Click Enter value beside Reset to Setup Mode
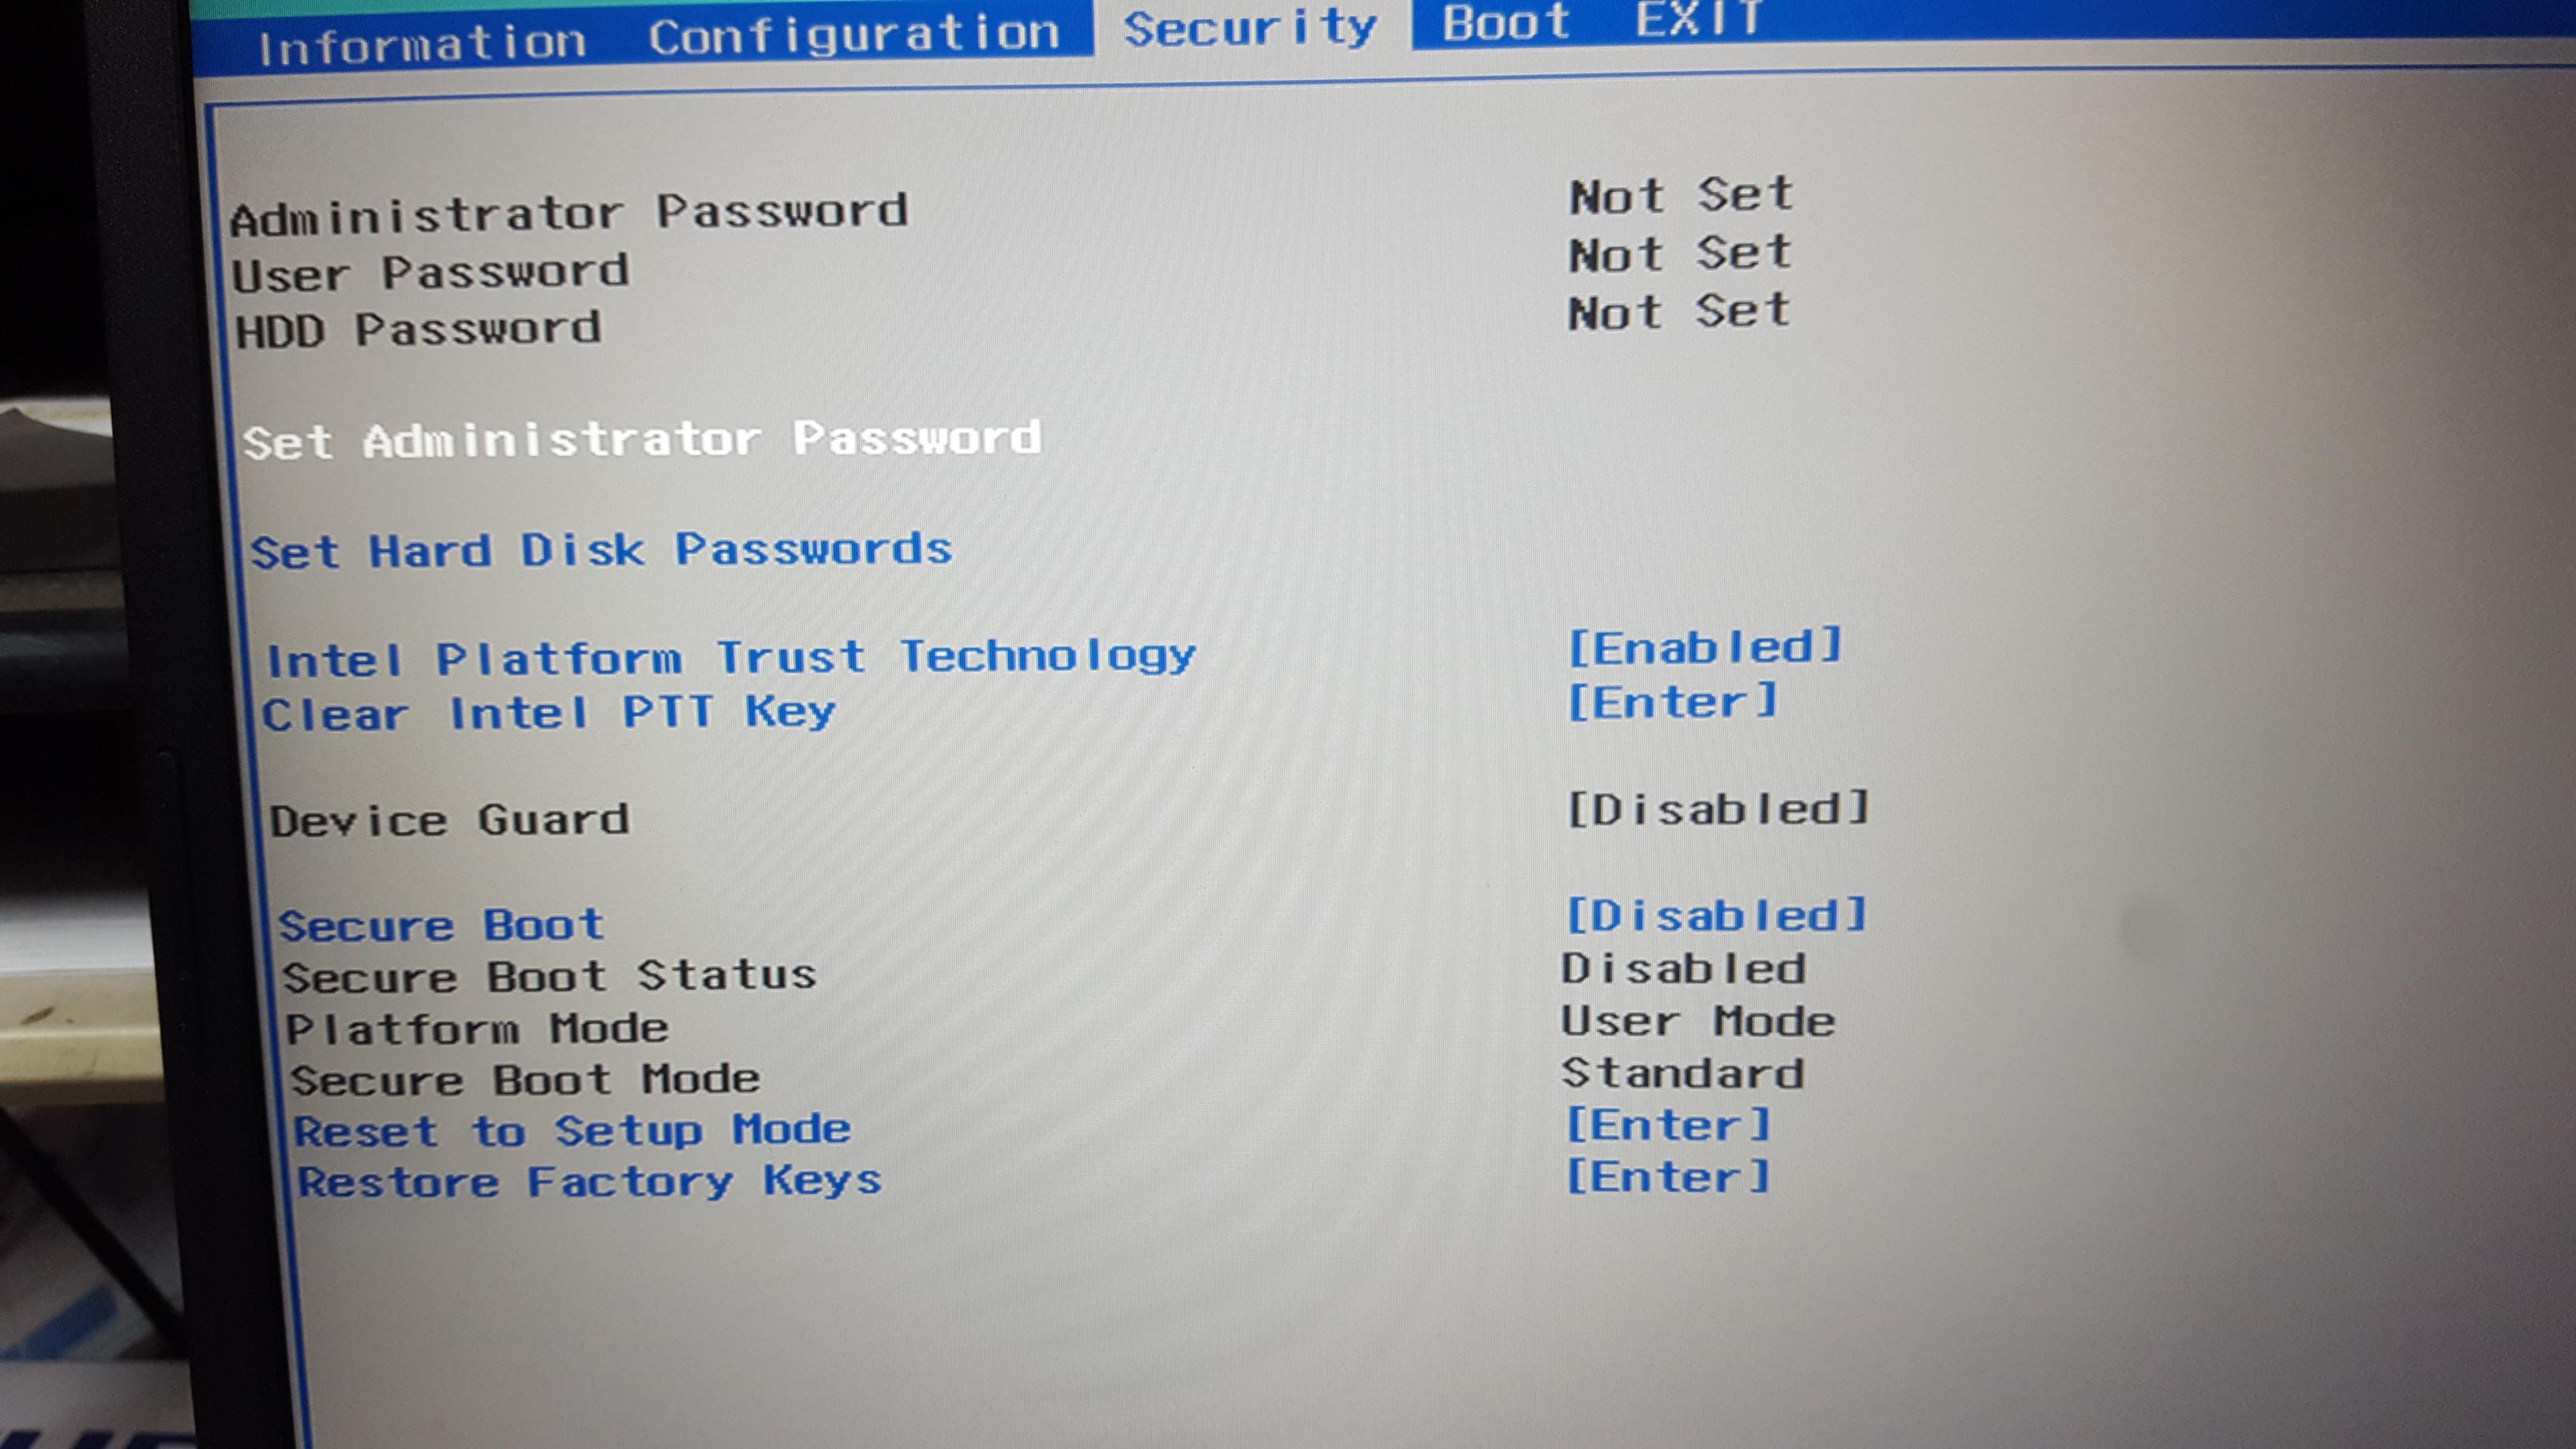Image resolution: width=2576 pixels, height=1449 pixels. click(1667, 1125)
